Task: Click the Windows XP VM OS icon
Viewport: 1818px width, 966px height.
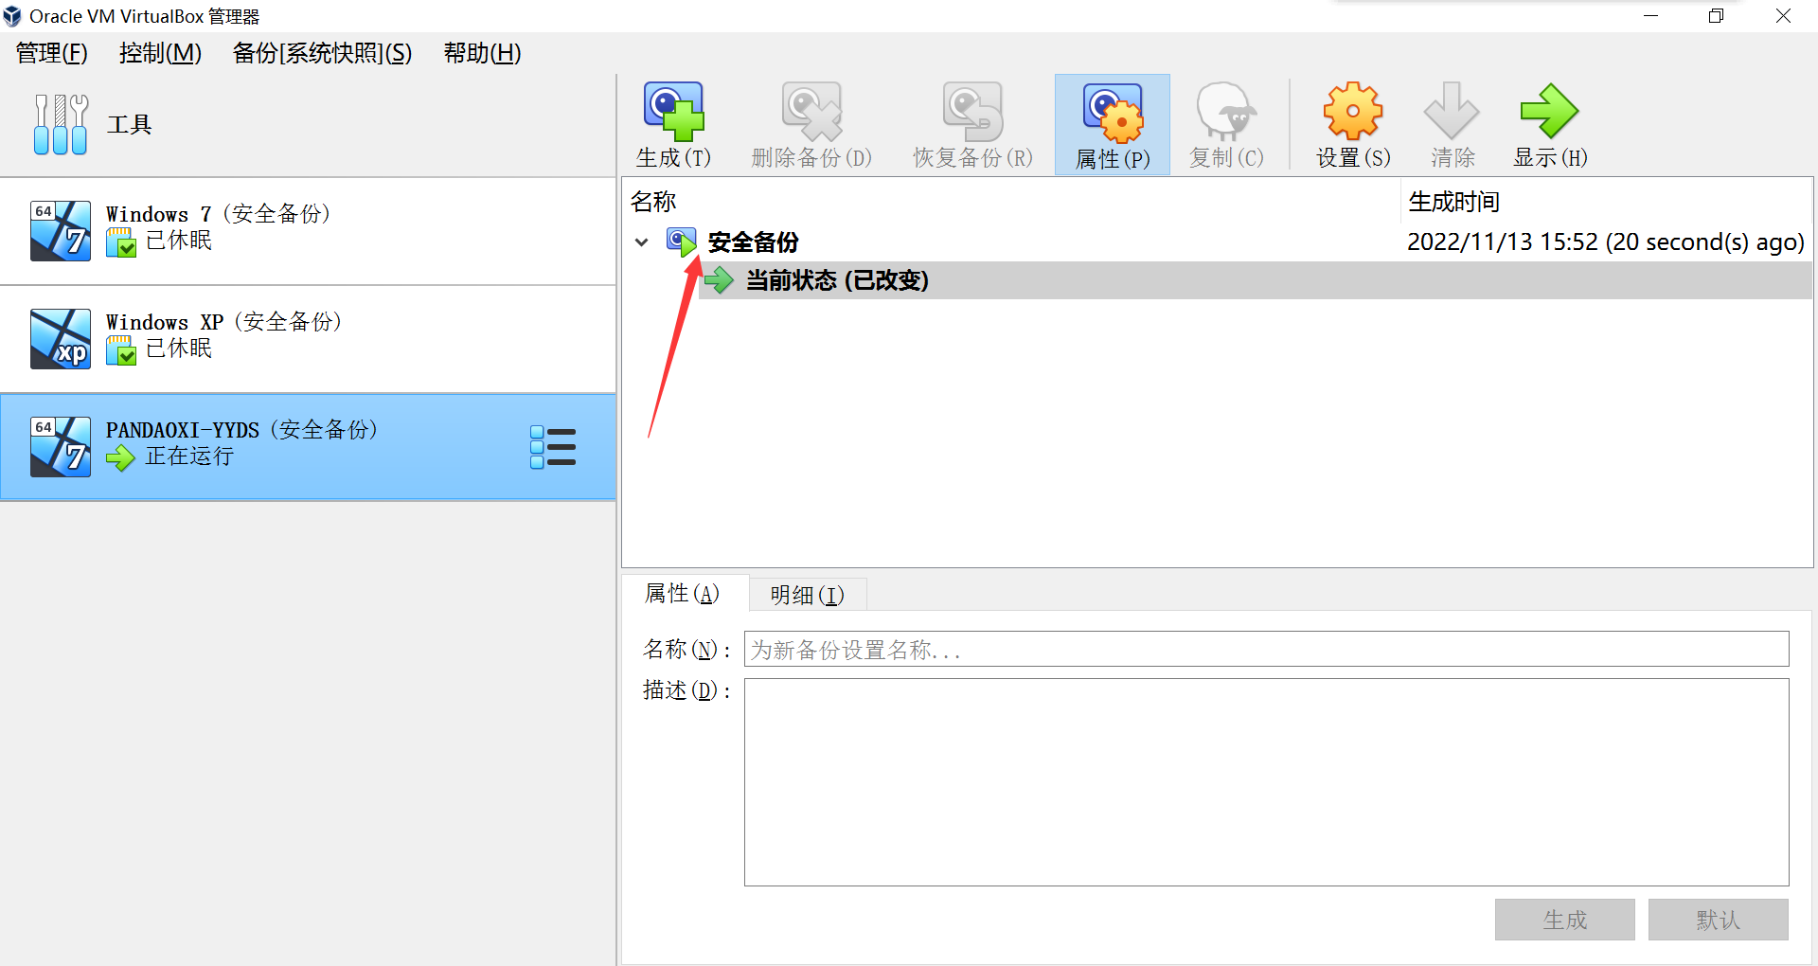Action: click(x=61, y=338)
